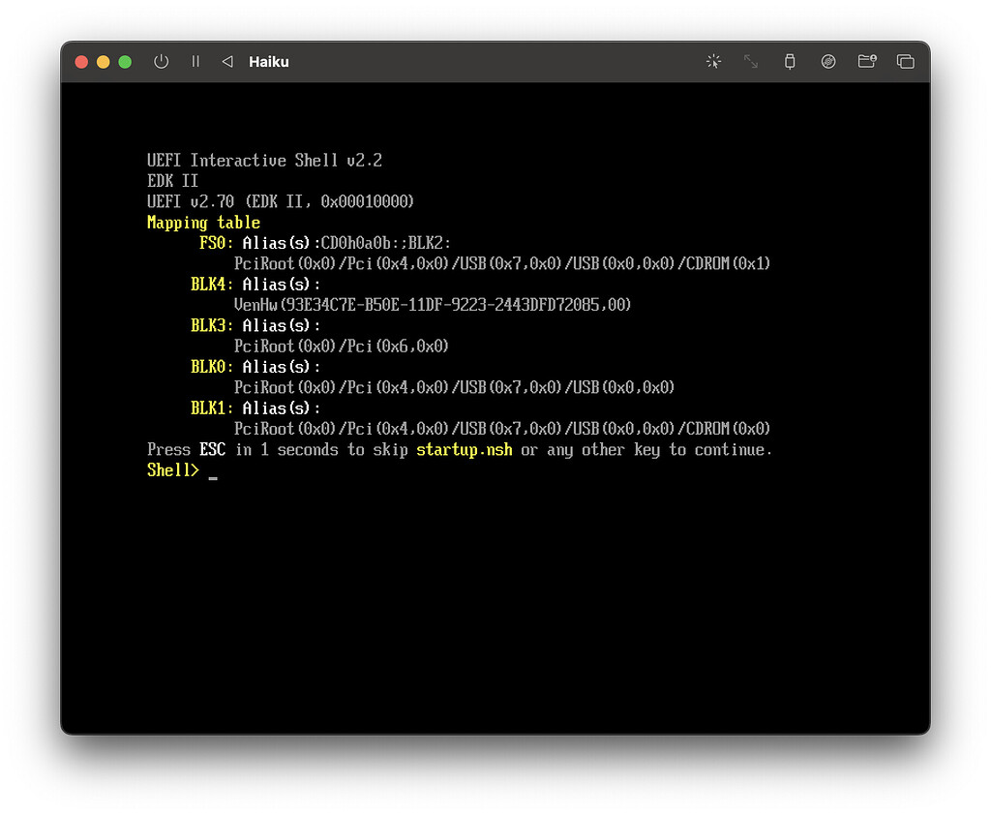Click the 'ESC' word in the prompt message

212,449
